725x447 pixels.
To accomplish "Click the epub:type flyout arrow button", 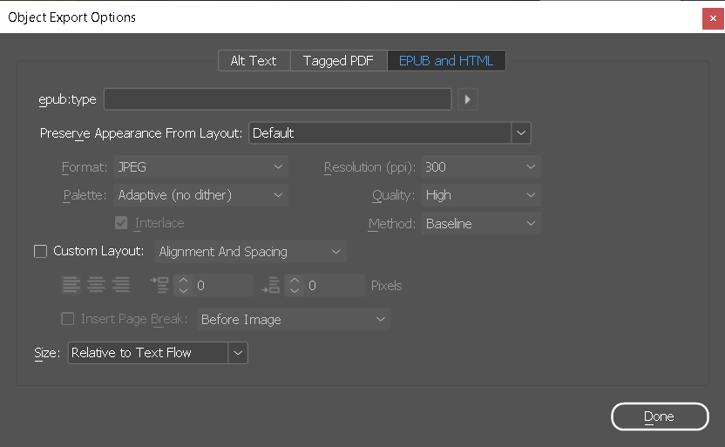I will (468, 99).
